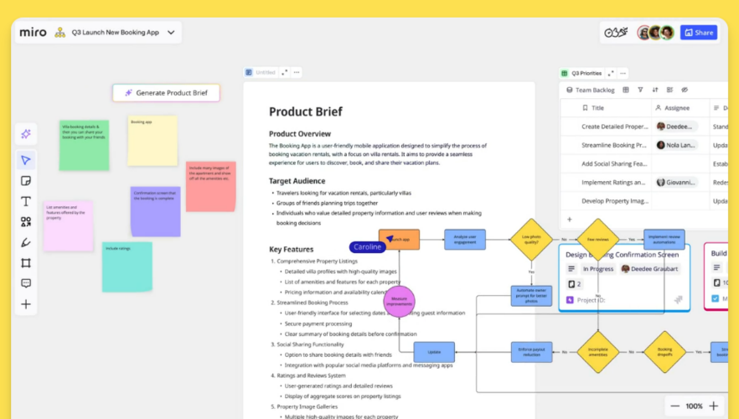Toggle hidden fields eye icon in table
Screen dimensions: 739x419
point(684,90)
